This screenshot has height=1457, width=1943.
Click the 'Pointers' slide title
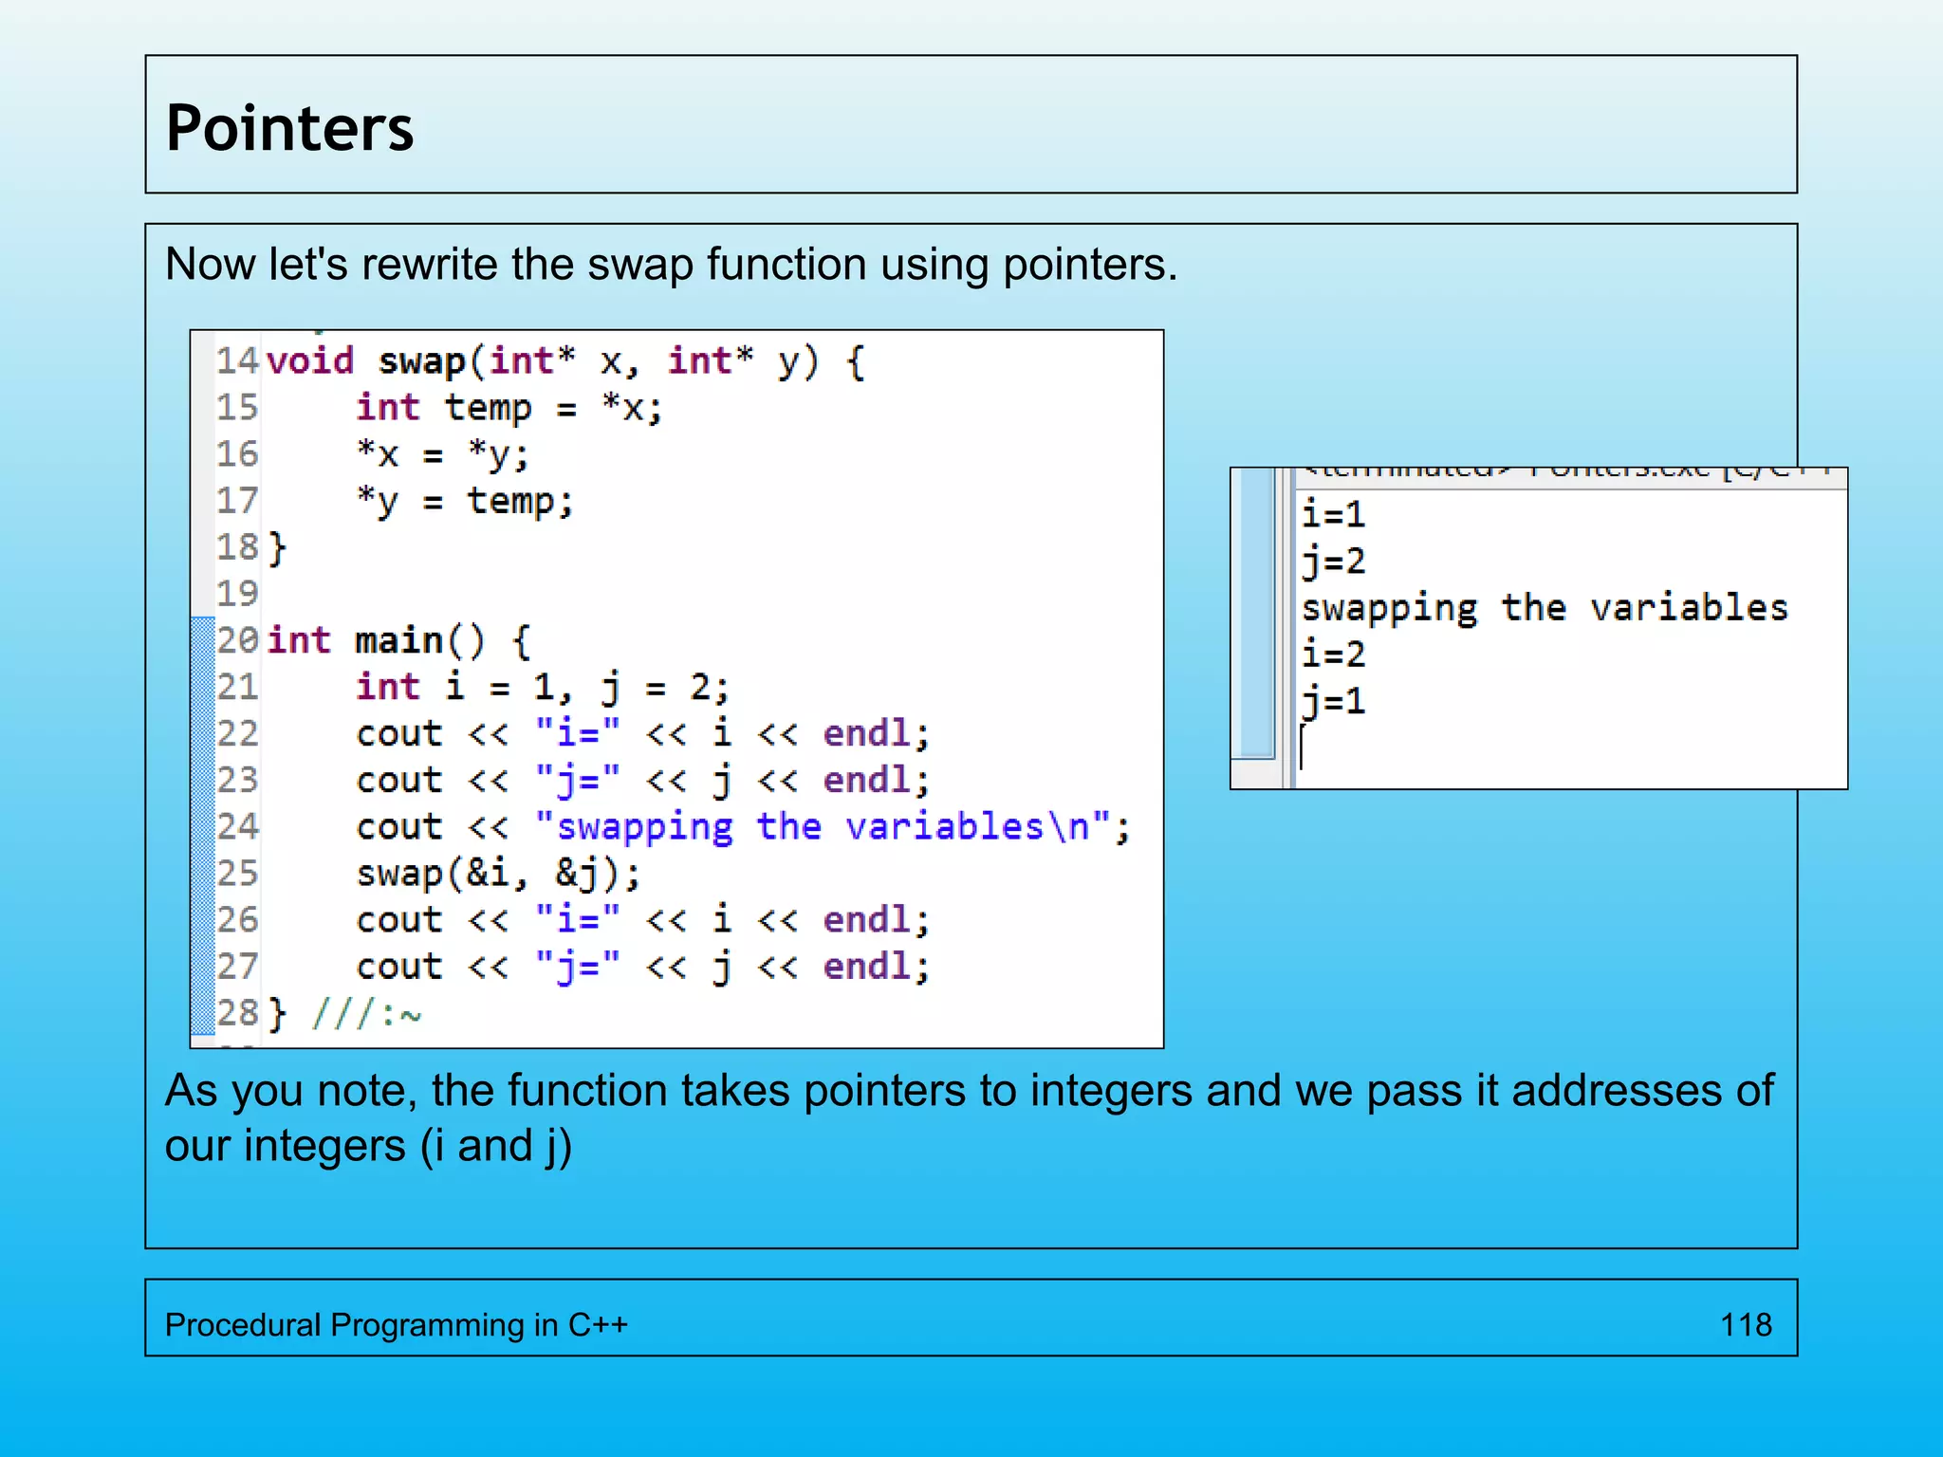[289, 128]
